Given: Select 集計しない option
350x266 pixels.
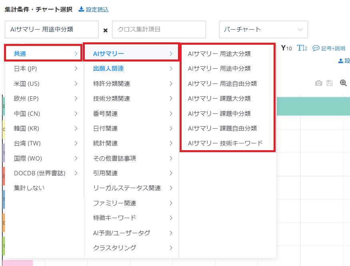Looking at the screenshot, I should (29, 188).
